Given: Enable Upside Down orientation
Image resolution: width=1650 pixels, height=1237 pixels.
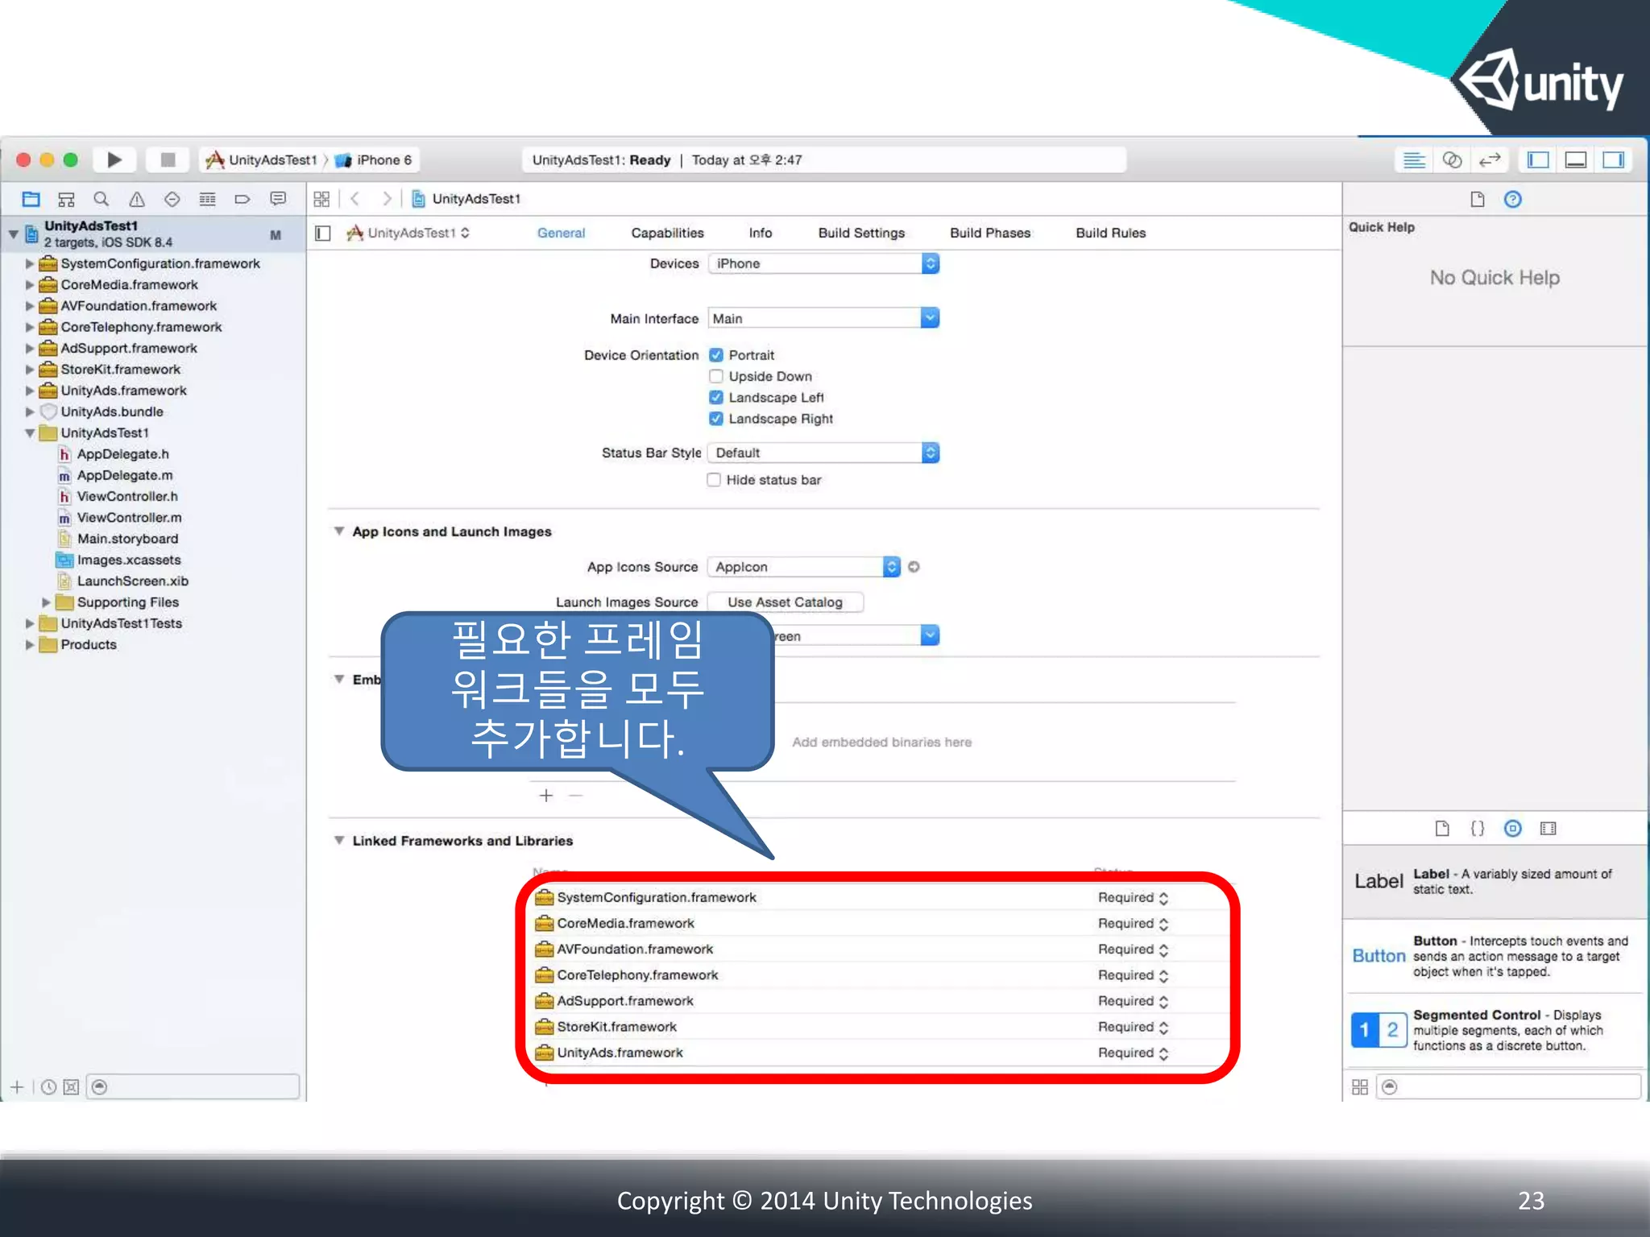Looking at the screenshot, I should point(716,376).
